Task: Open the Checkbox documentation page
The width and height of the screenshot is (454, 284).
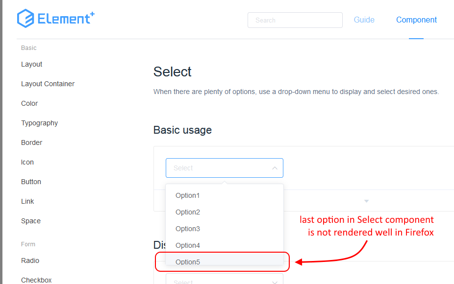Action: (x=36, y=280)
